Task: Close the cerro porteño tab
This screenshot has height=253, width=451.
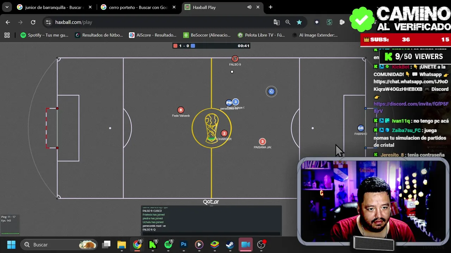Action: click(174, 7)
